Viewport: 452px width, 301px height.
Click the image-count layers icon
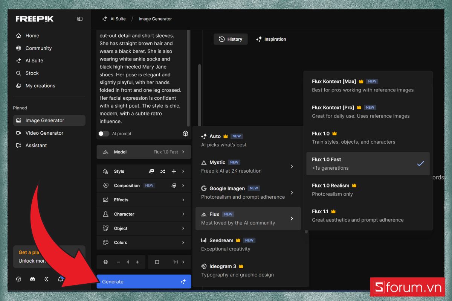point(106,262)
